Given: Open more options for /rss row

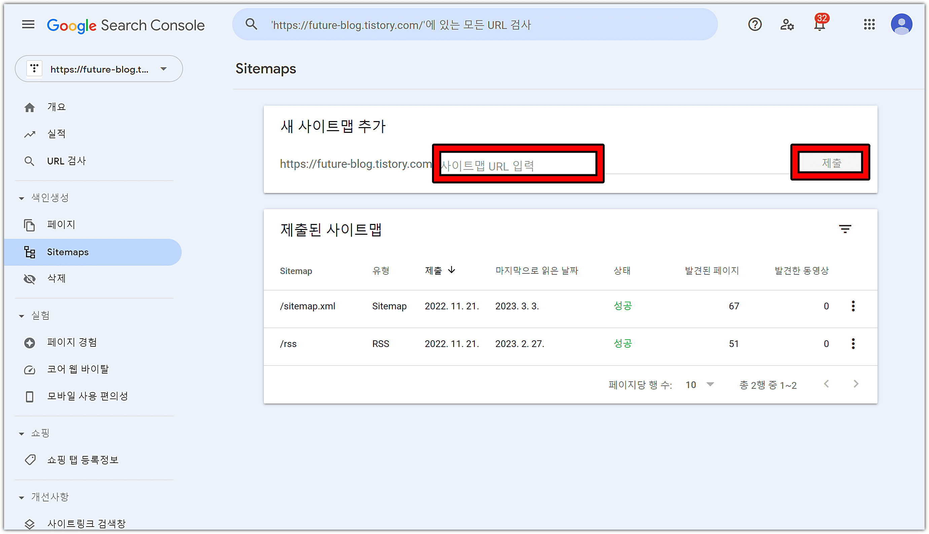Looking at the screenshot, I should (853, 344).
